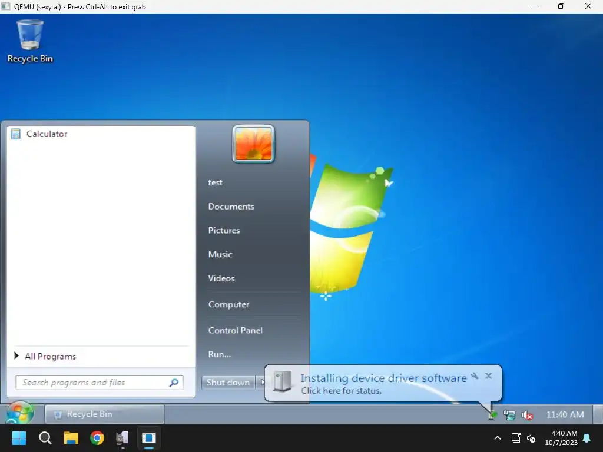Click the magnifier icon in Start search box
This screenshot has width=603, height=452.
[x=174, y=383]
